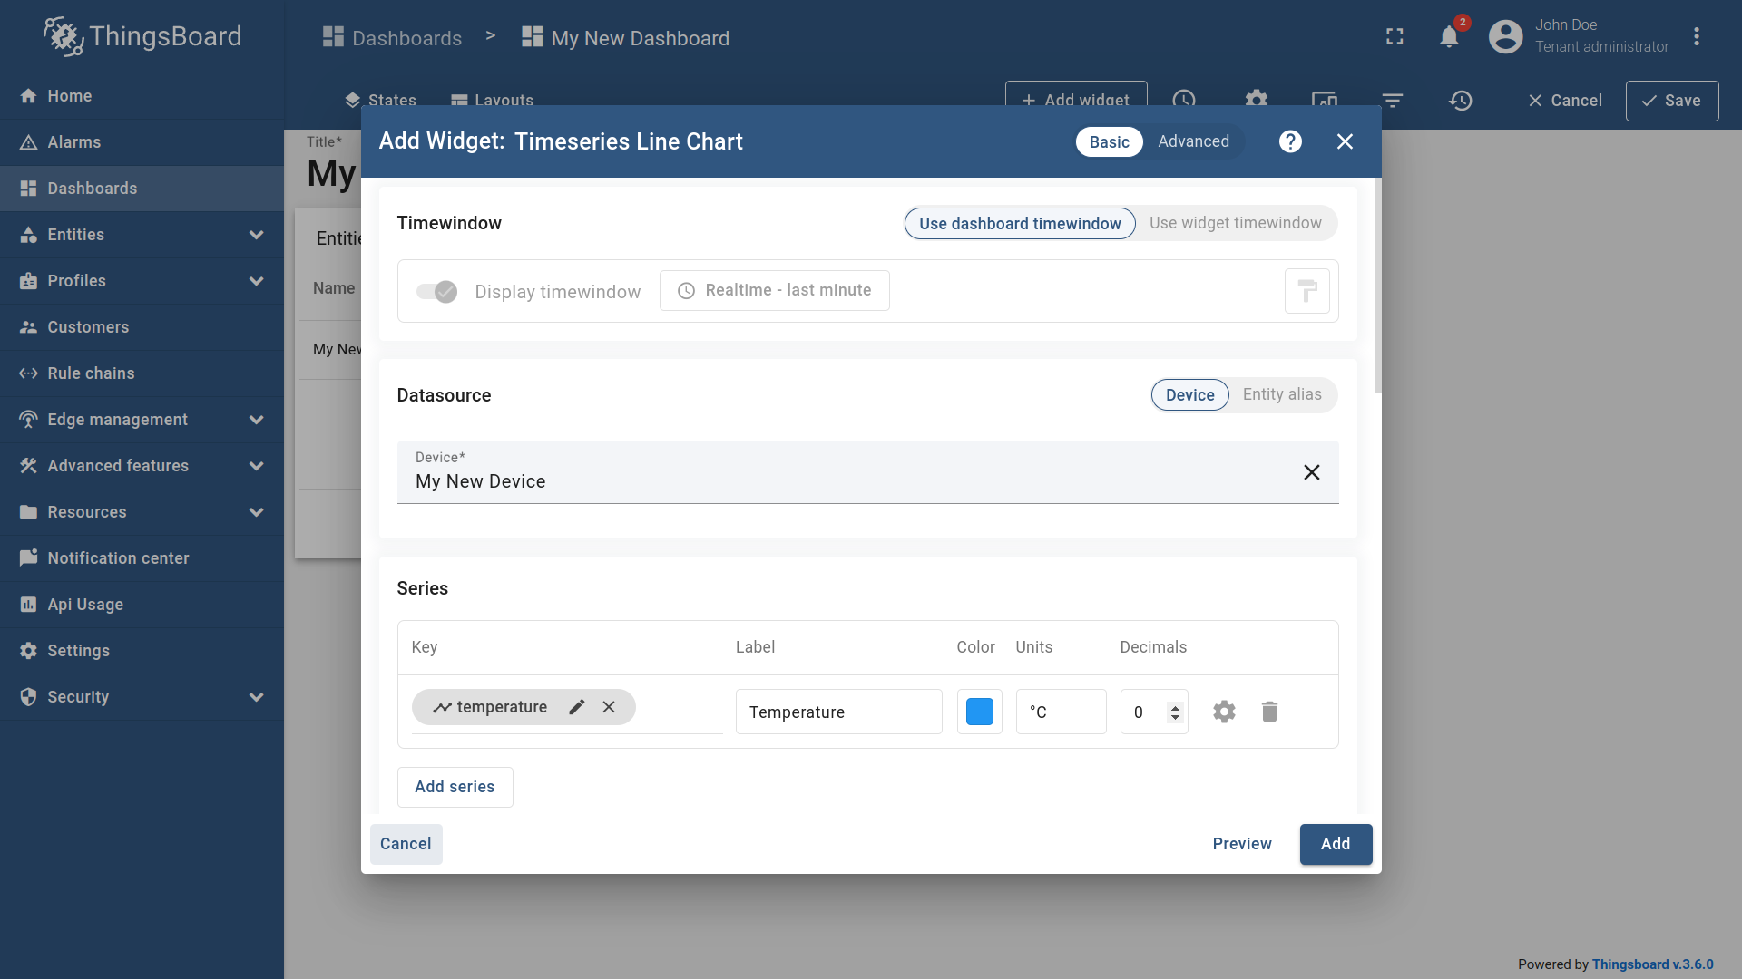The width and height of the screenshot is (1742, 979).
Task: Open the color swatch for Temperature series
Action: (x=979, y=712)
